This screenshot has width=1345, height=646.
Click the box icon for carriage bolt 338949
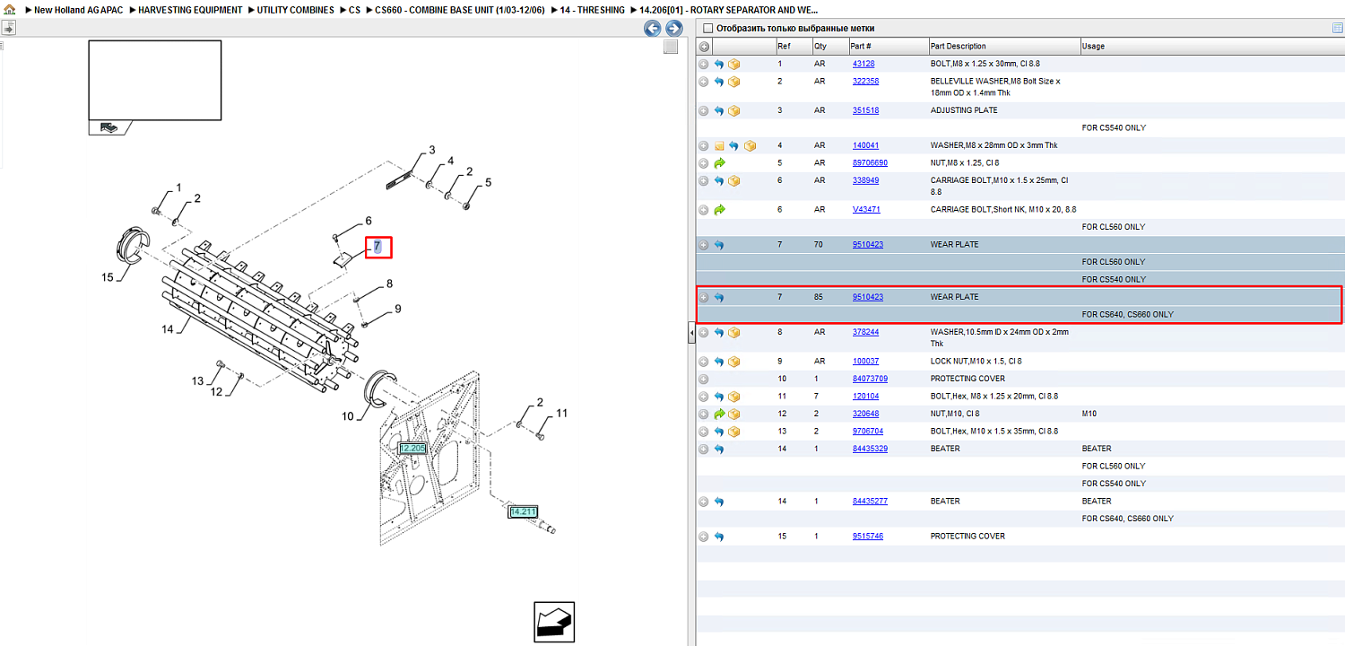(733, 181)
